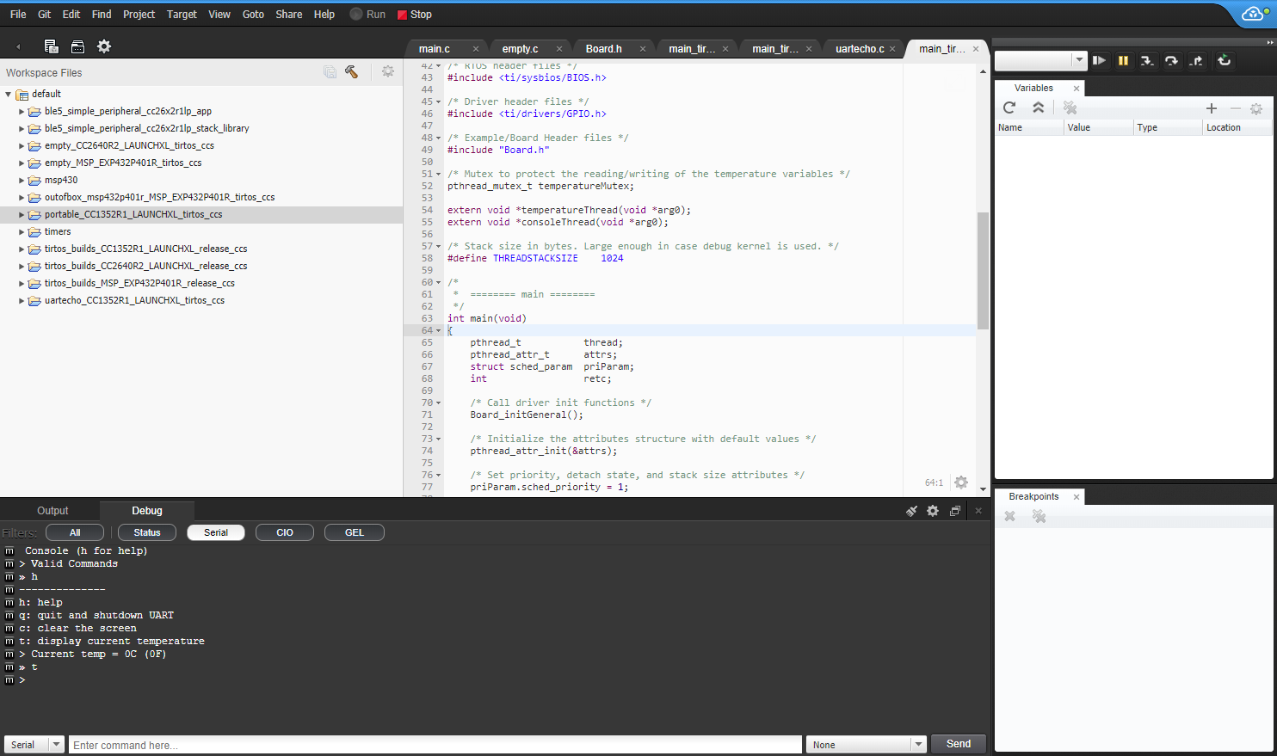The height and width of the screenshot is (756, 1277).
Task: Resume program execution with debug Play icon
Action: 1100,60
